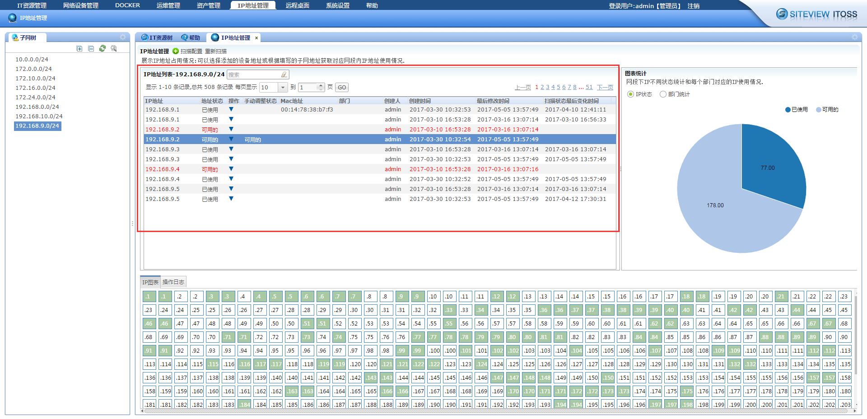Select subnet 192.168.10.0/24 in tree

pos(39,116)
